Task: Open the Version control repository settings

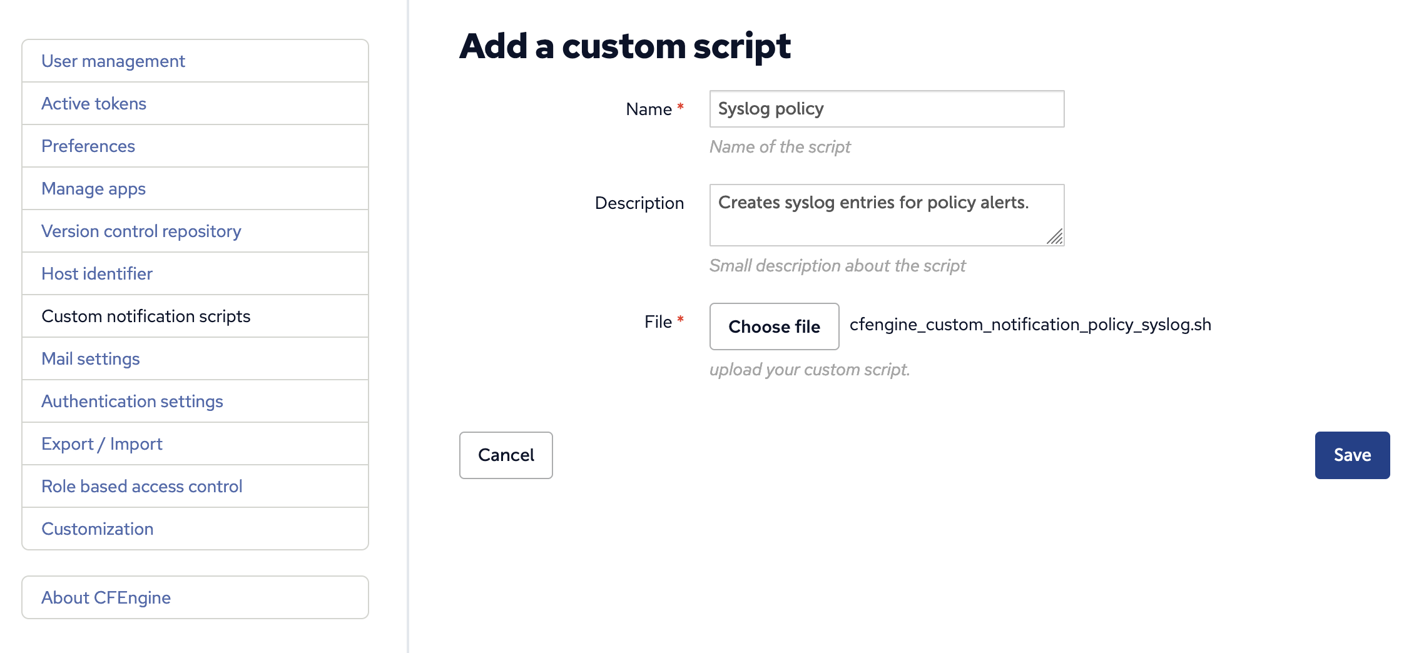Action: pyautogui.click(x=141, y=231)
